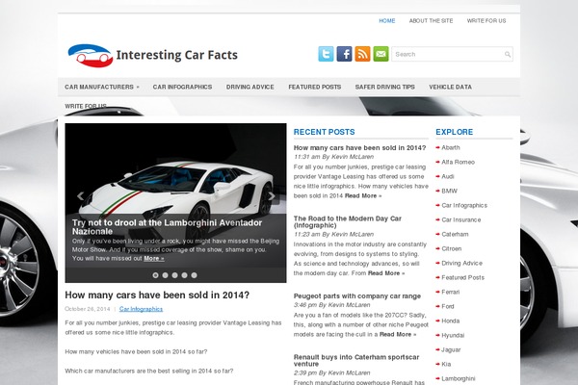Open the Facebook social icon
The height and width of the screenshot is (385, 578).
[344, 54]
